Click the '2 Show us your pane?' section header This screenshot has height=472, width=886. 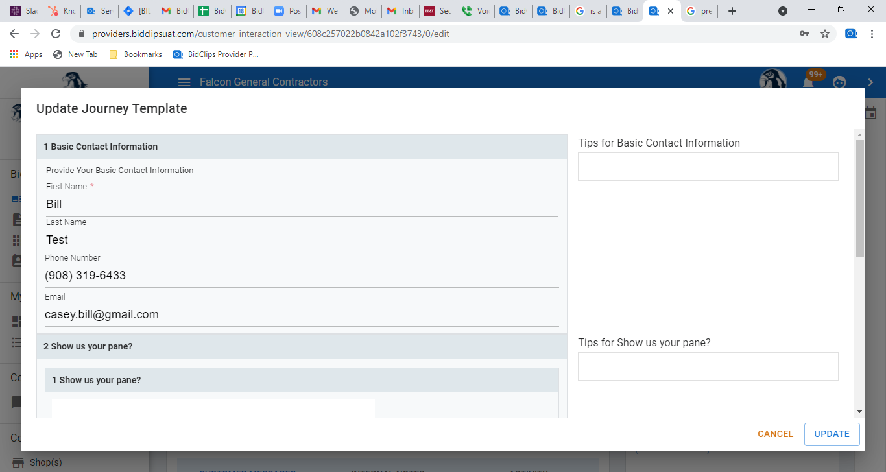click(x=302, y=346)
